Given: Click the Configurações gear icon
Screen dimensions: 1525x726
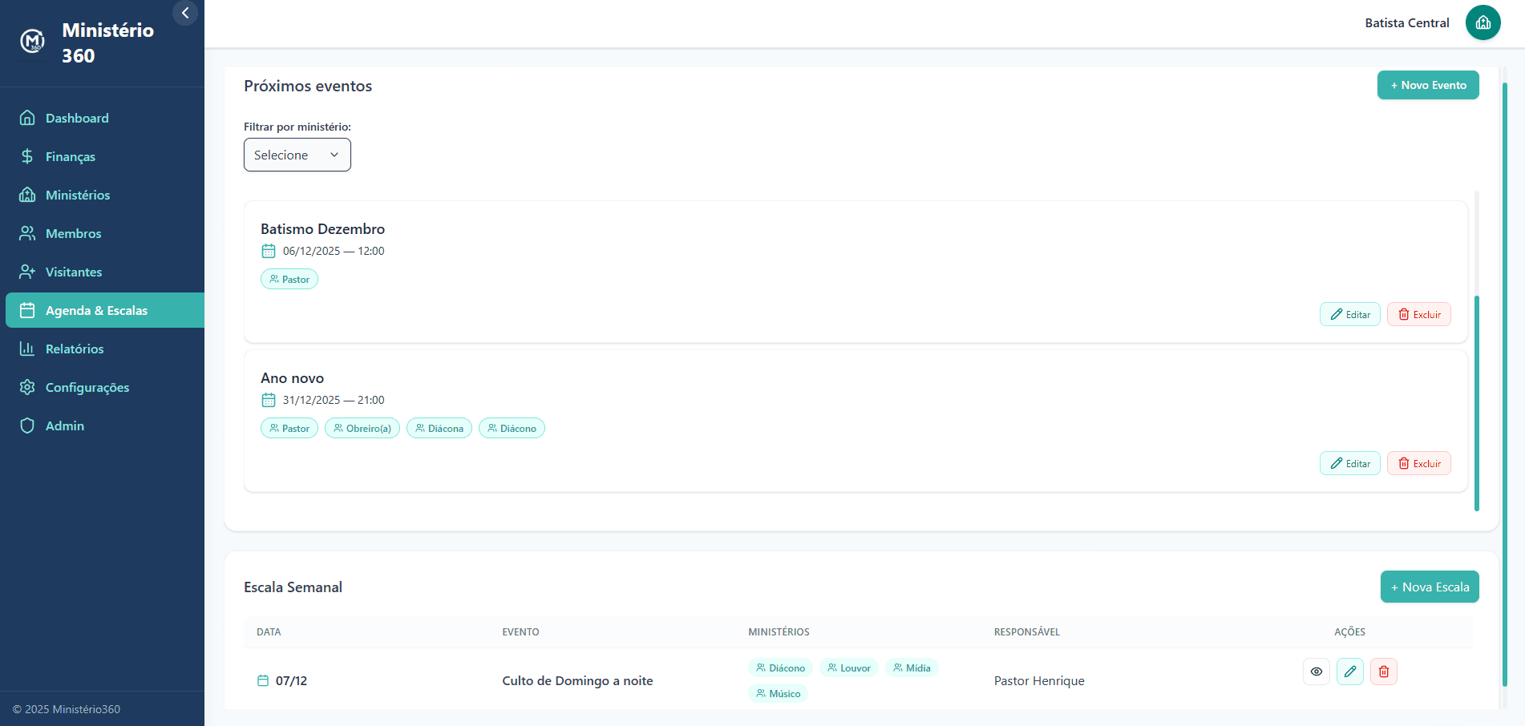Looking at the screenshot, I should (27, 387).
